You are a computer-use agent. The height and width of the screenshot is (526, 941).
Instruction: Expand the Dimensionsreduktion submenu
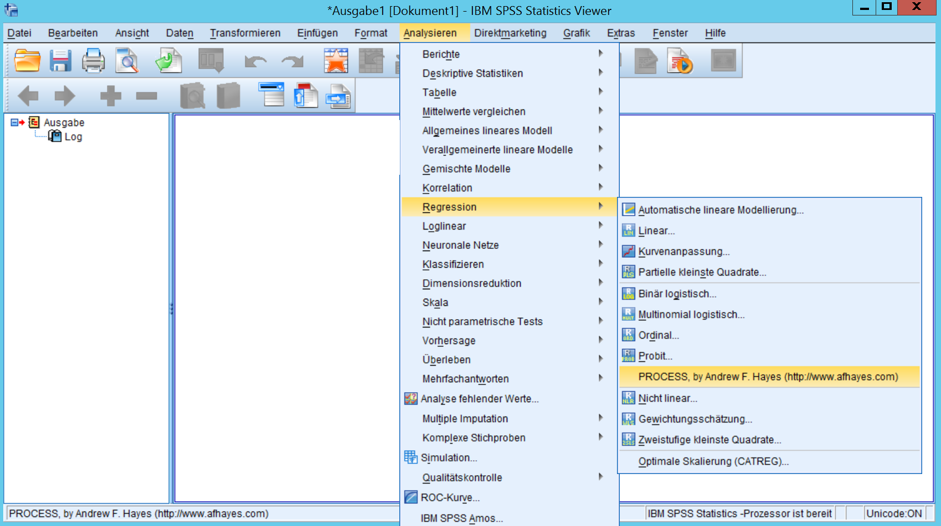pos(509,283)
